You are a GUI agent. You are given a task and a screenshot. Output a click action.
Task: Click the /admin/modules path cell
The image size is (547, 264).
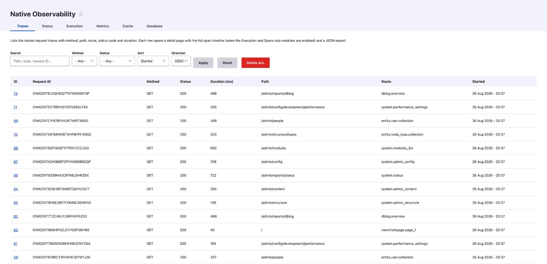273,148
